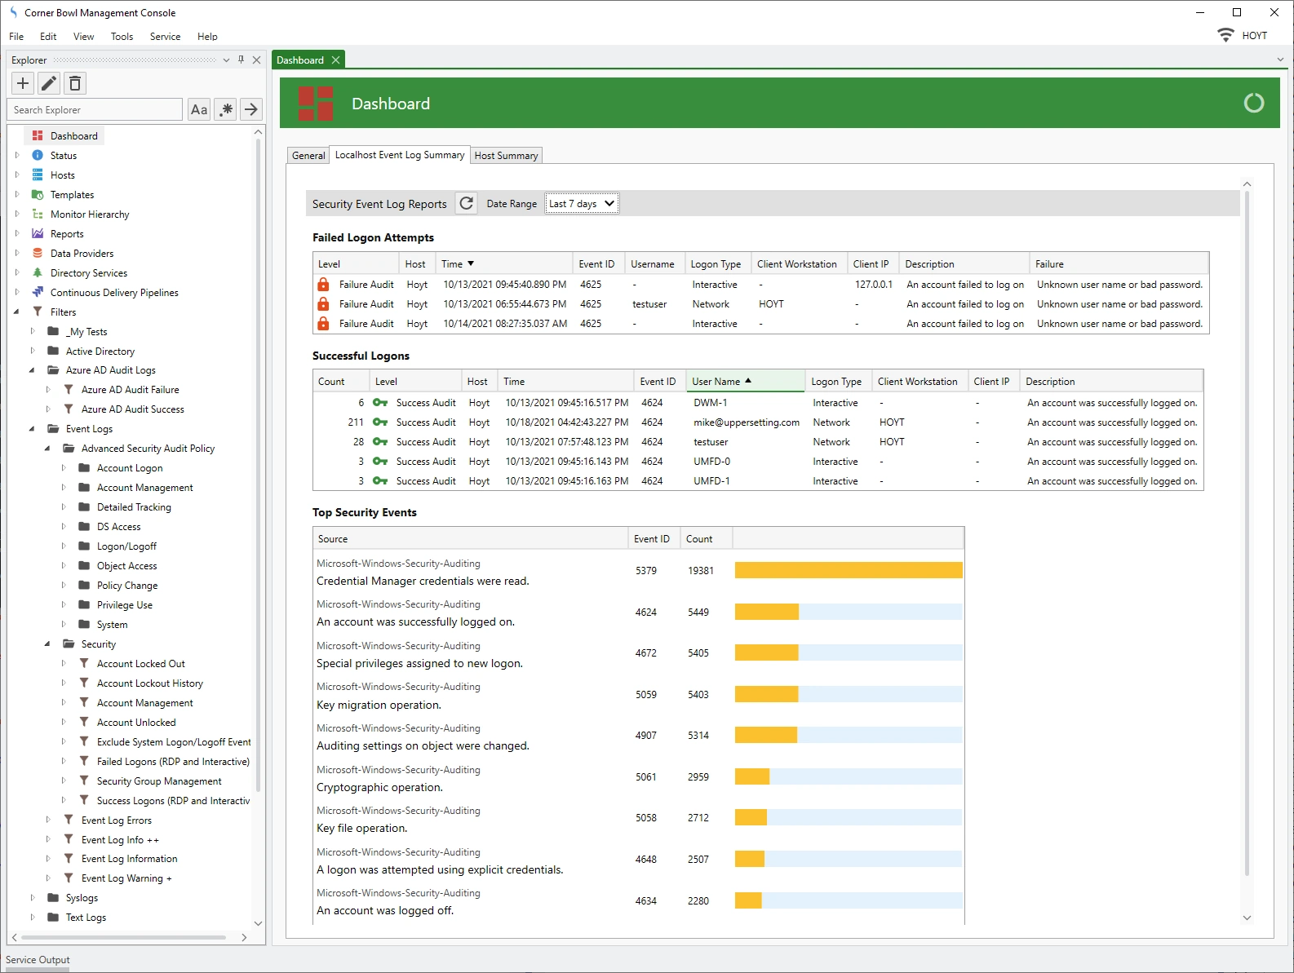Click the Syslogs folder icon
The height and width of the screenshot is (973, 1294).
pyautogui.click(x=53, y=898)
